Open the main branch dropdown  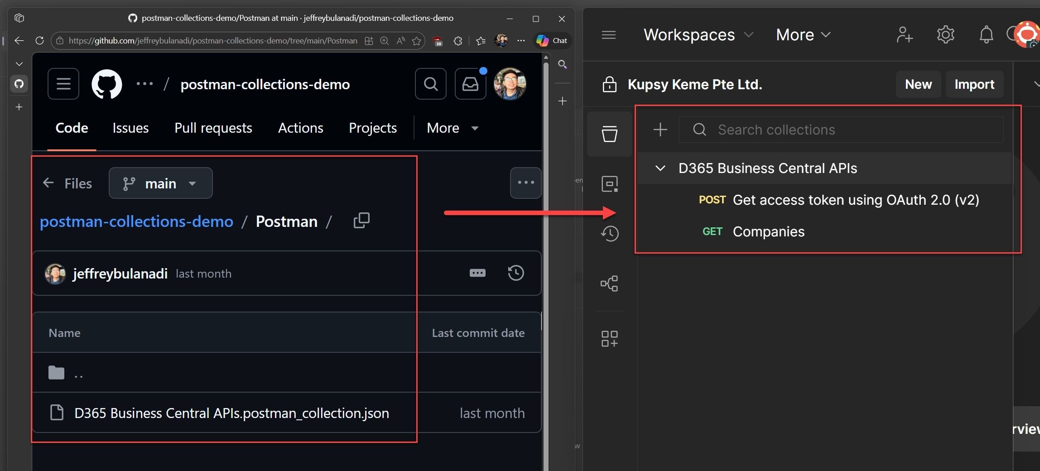[x=160, y=183]
